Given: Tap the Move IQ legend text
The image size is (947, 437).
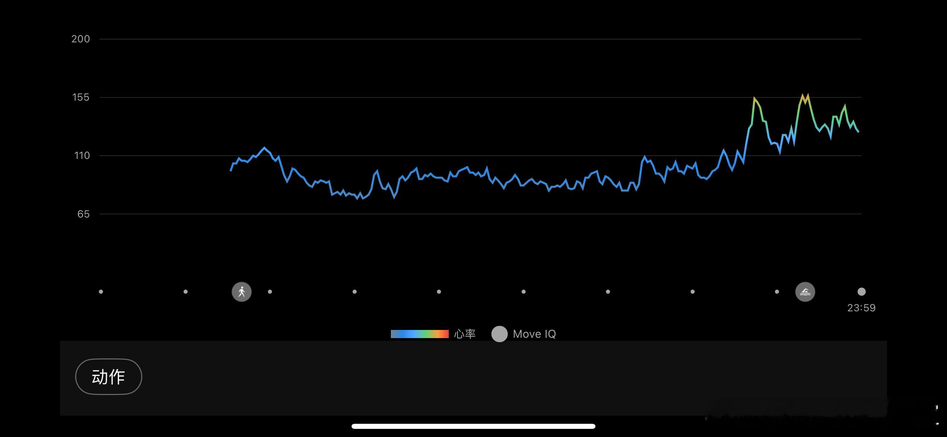Looking at the screenshot, I should [534, 334].
